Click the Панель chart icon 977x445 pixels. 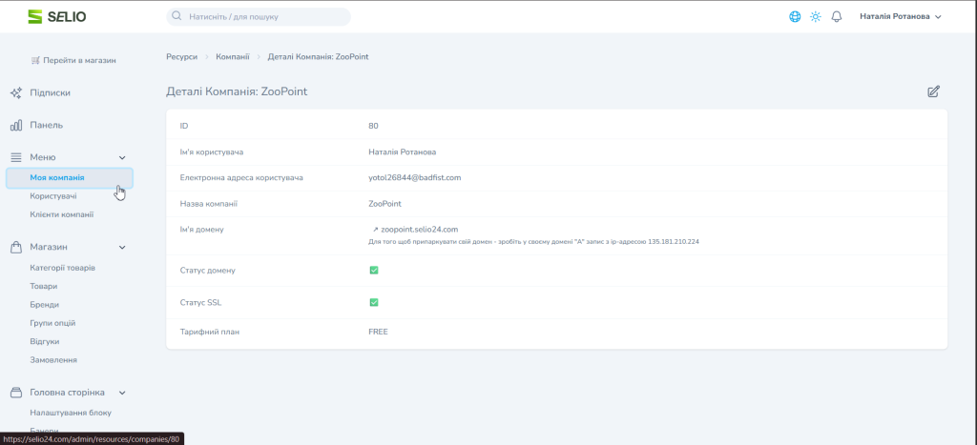point(16,125)
